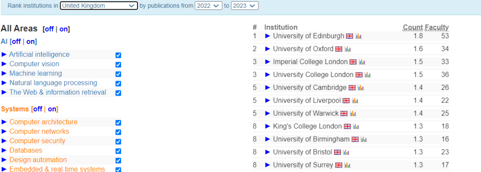Turn all areas off
481x172 pixels.
coord(49,29)
